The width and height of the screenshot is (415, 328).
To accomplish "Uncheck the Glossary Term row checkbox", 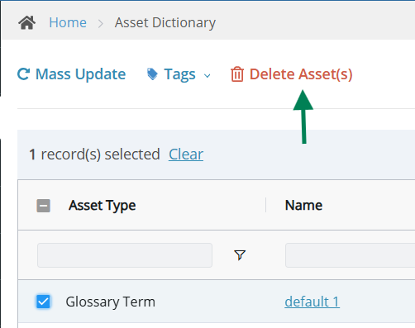I will click(43, 302).
